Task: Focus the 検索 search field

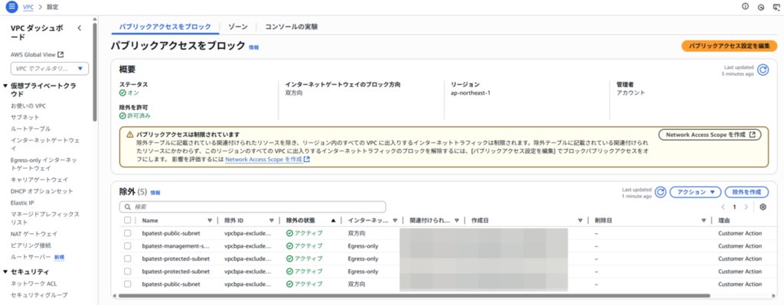Action: [x=253, y=206]
